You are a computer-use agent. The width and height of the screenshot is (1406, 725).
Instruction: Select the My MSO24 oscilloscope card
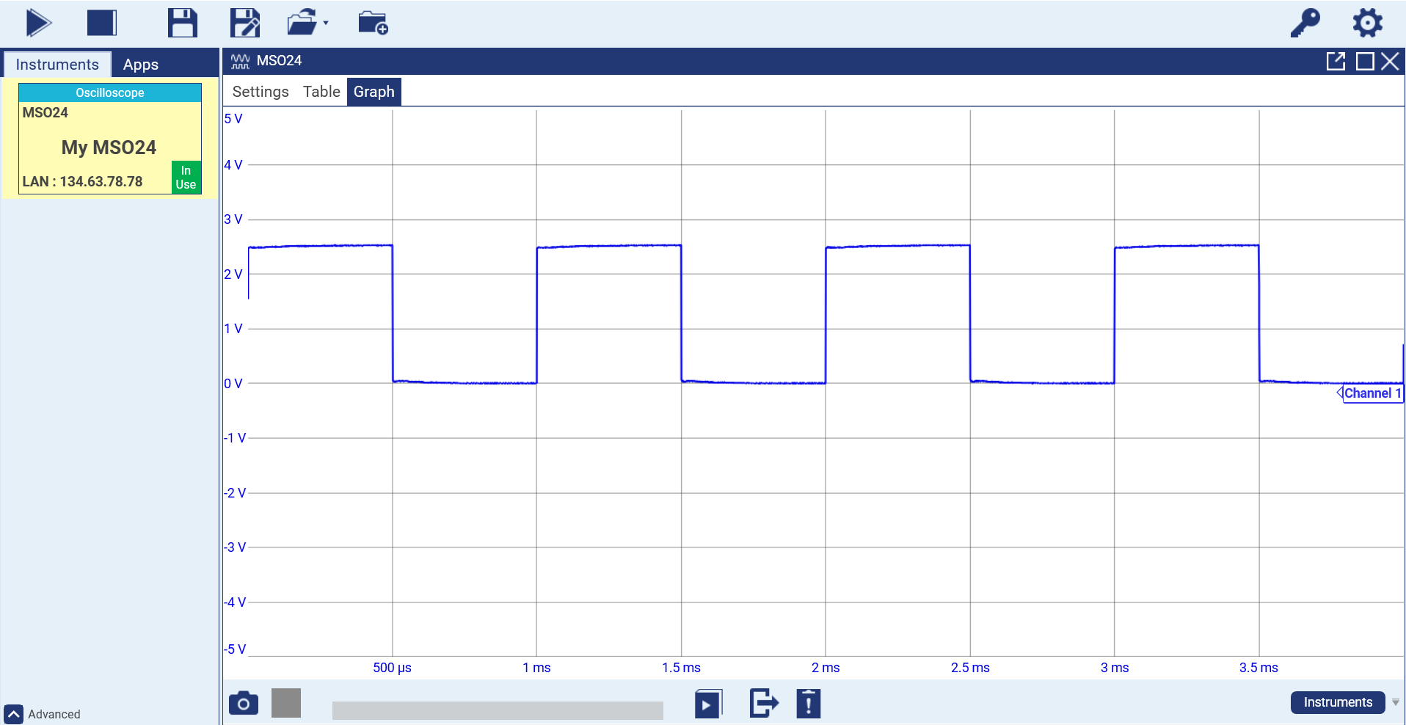pos(109,146)
